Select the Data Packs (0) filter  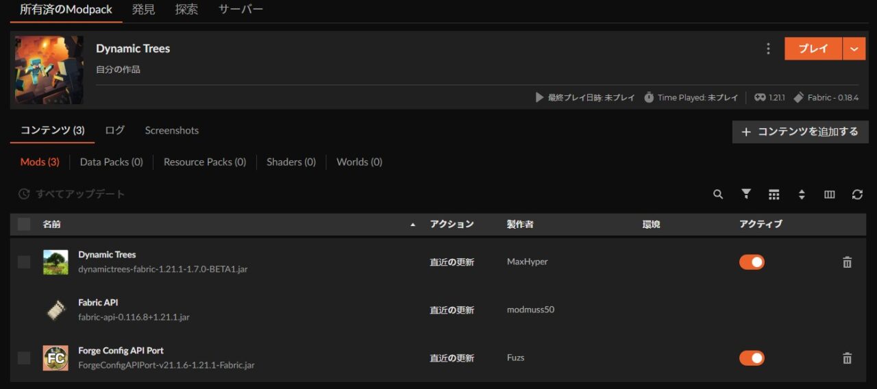(x=112, y=162)
